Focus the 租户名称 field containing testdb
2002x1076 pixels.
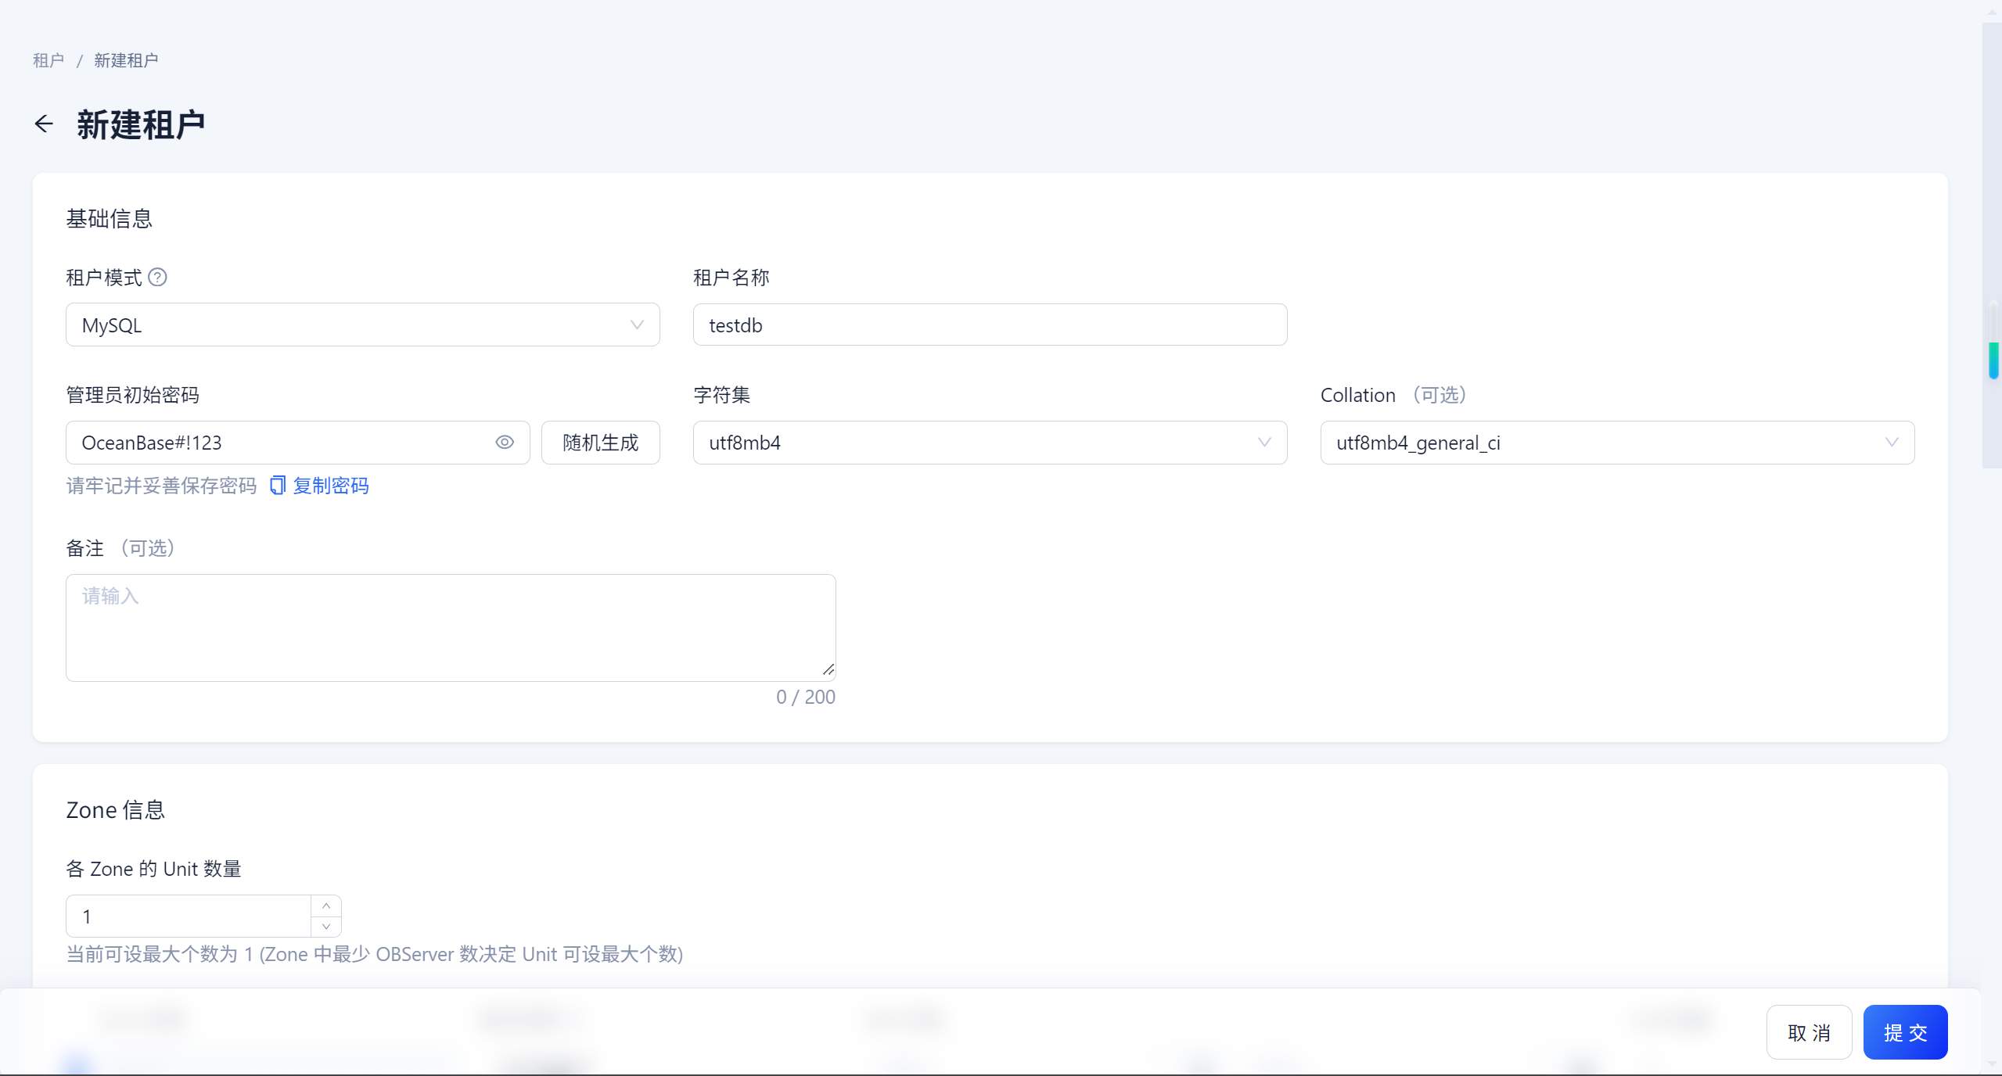(990, 325)
